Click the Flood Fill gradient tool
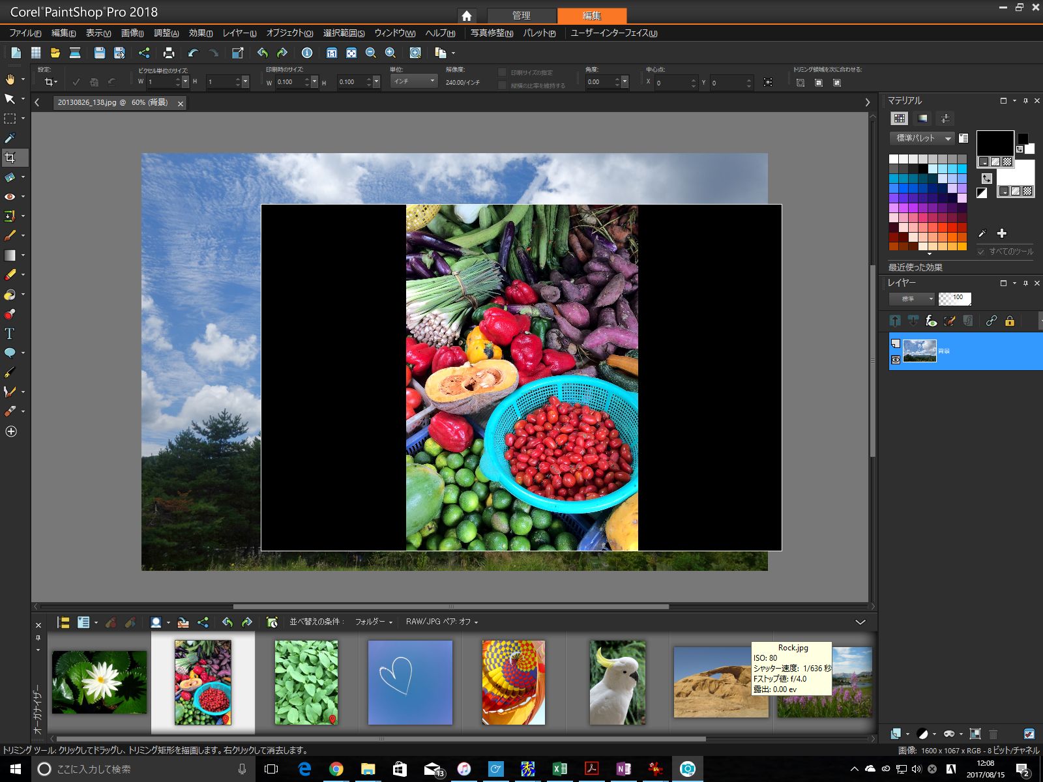Screen dimensions: 1043x782 click(10, 255)
